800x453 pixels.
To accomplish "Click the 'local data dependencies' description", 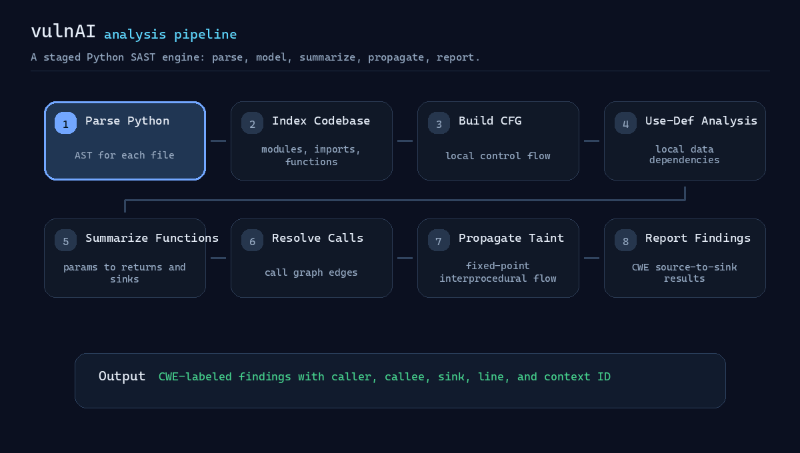I will point(685,155).
